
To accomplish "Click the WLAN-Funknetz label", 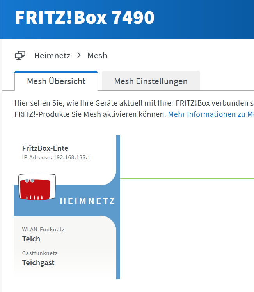I will coord(43,229).
